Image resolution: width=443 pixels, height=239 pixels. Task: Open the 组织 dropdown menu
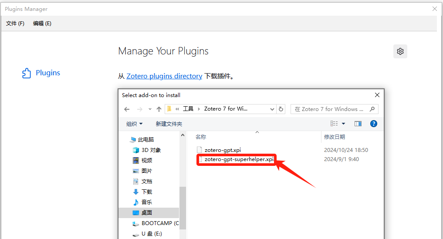click(x=134, y=124)
